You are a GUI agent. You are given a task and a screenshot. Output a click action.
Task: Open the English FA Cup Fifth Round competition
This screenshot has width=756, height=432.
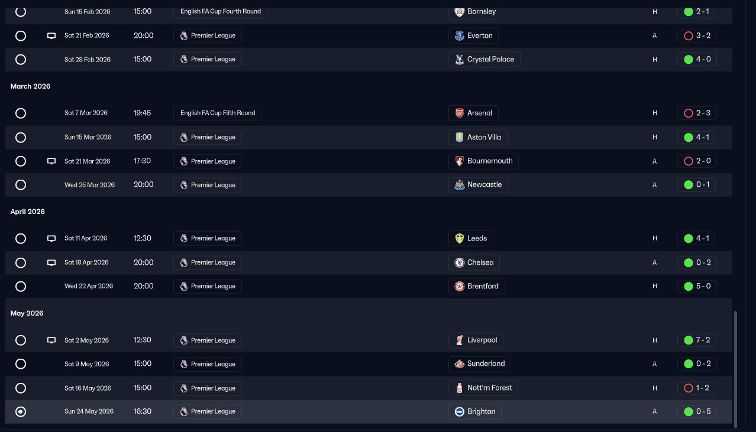click(x=217, y=113)
